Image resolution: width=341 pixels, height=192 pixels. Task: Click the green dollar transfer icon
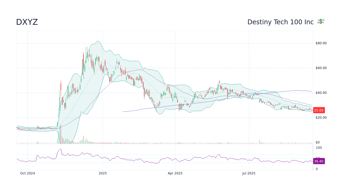(320, 21)
